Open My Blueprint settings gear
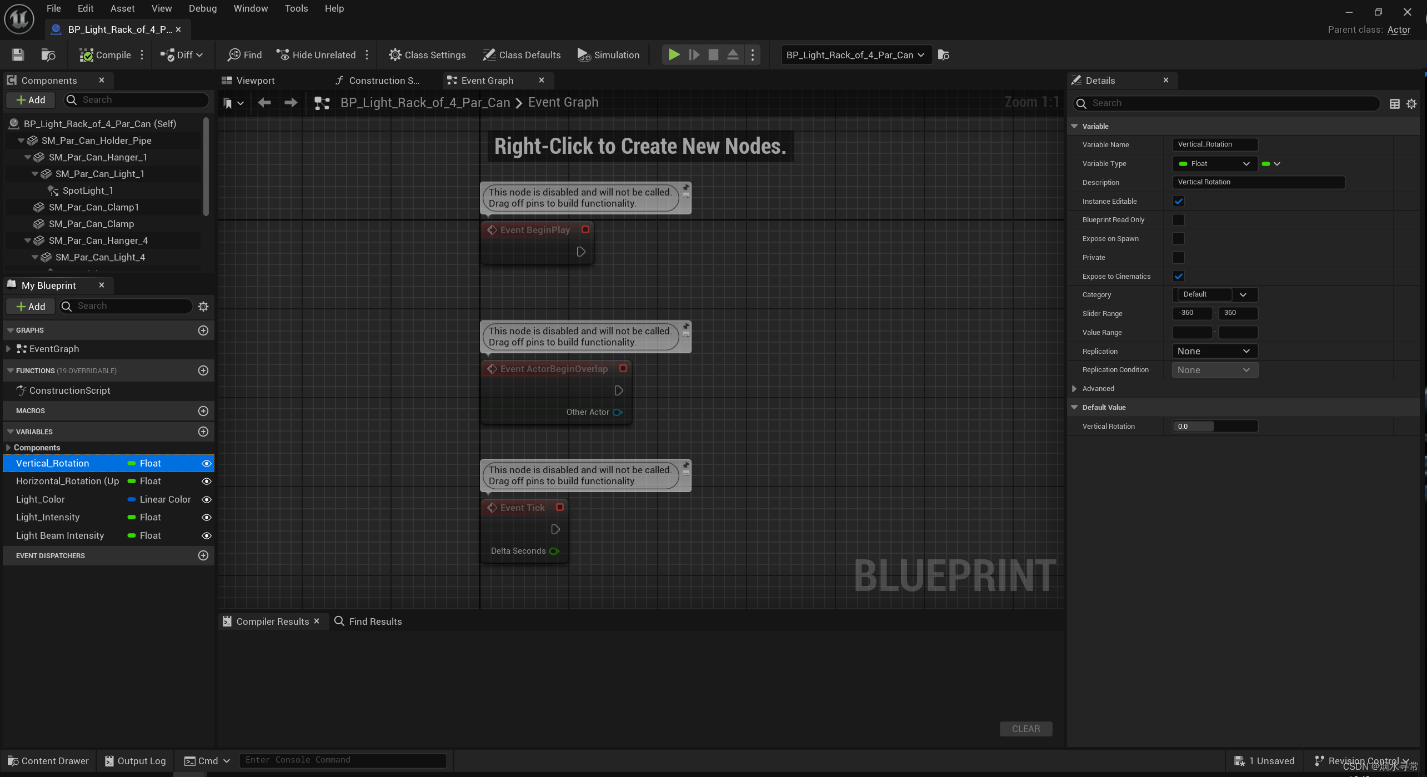This screenshot has width=1427, height=777. coord(203,306)
